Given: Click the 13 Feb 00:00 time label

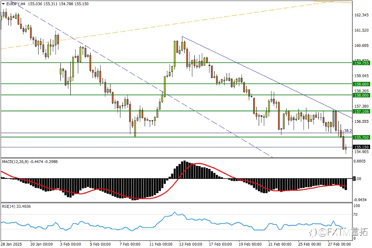Looking at the screenshot, I should tap(191, 244).
